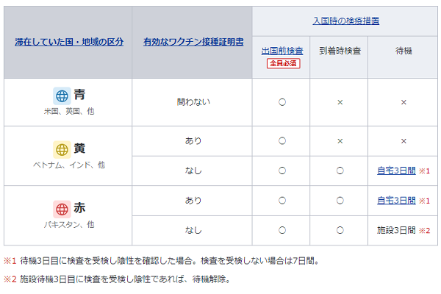Screen dimensions: 441x294
Task: Click the 問わない cell in the 青 row
Action: 193,102
